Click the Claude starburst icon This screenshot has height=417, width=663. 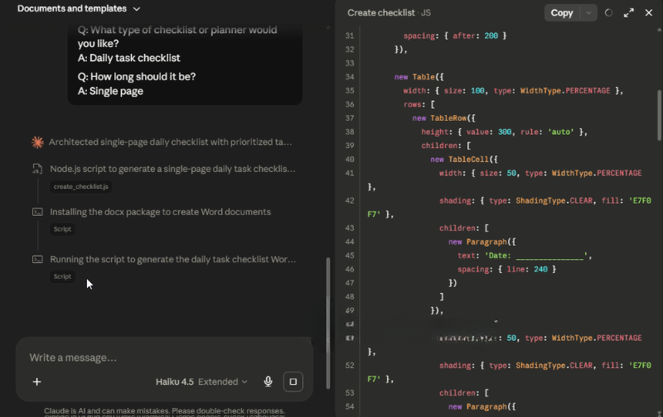coord(37,142)
